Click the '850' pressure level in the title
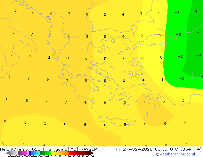 36,149
